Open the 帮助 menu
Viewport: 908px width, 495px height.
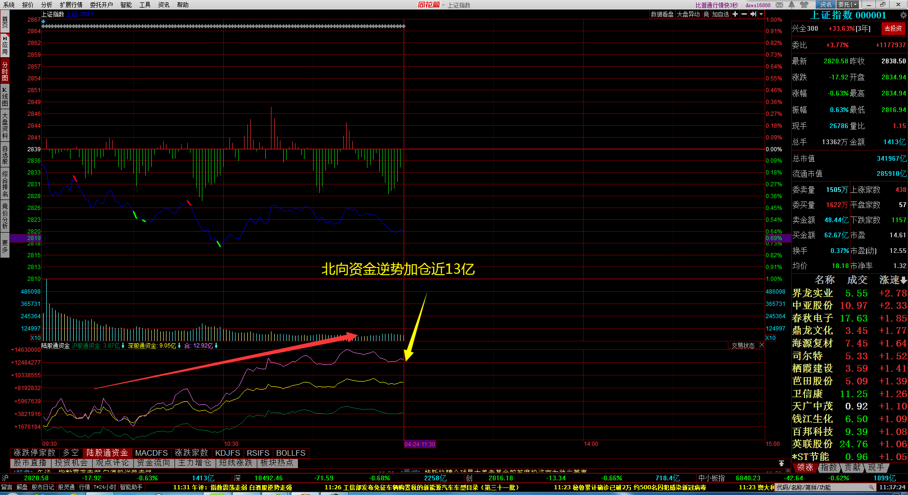point(183,5)
